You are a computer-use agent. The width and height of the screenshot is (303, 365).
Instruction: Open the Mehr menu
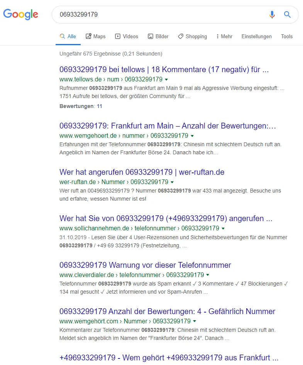[224, 37]
